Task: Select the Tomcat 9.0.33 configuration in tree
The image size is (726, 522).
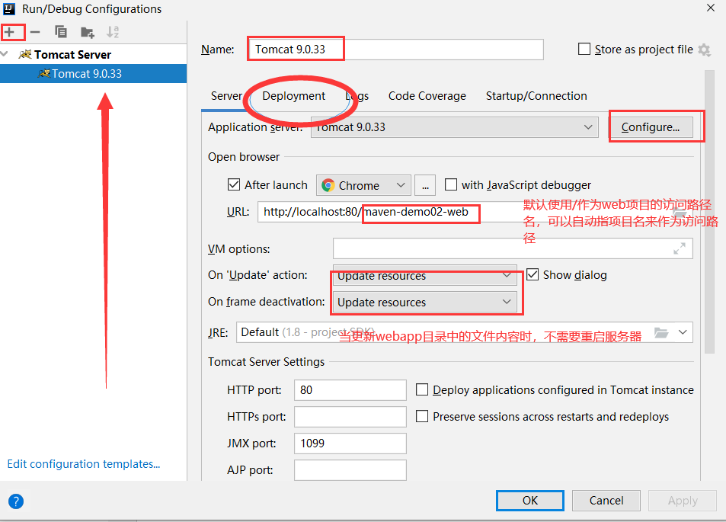Action: [93, 74]
